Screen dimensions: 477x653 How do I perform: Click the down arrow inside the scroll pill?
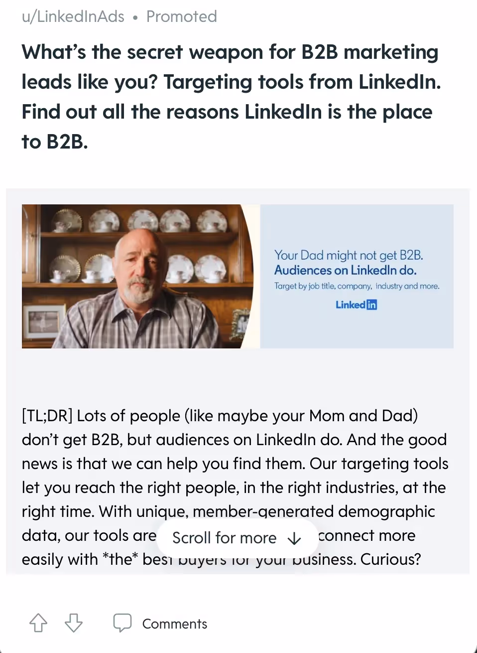click(295, 538)
